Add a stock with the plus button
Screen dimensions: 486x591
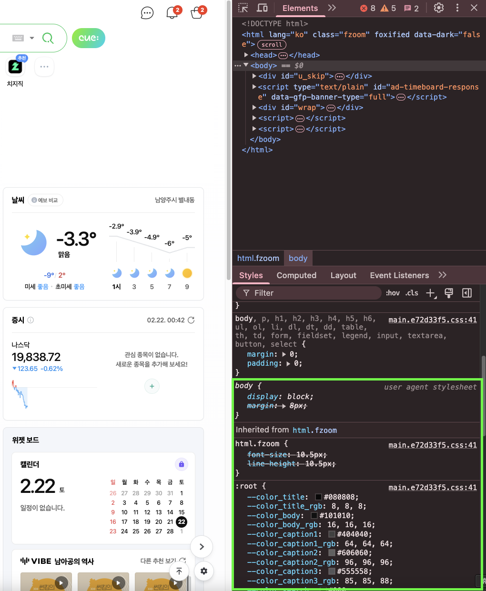(x=152, y=386)
